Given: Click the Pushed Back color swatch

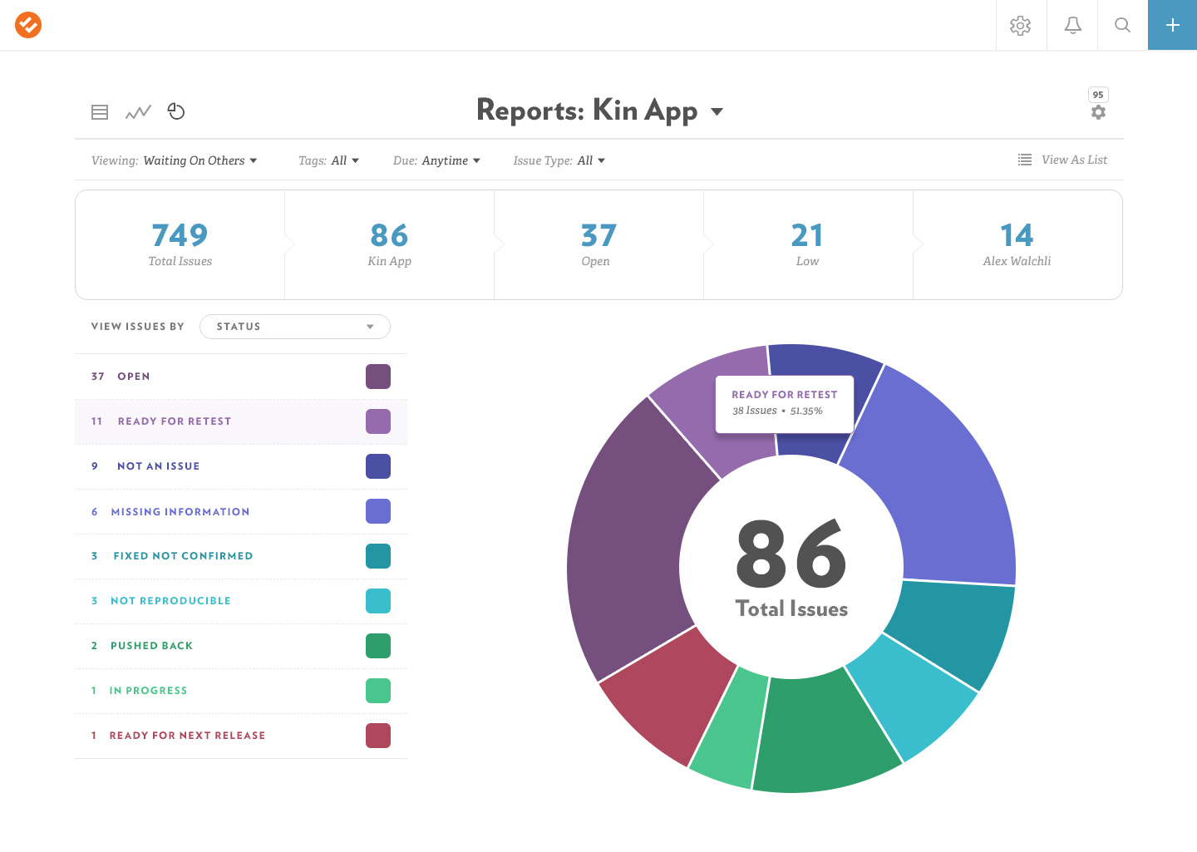Looking at the screenshot, I should click(x=378, y=646).
